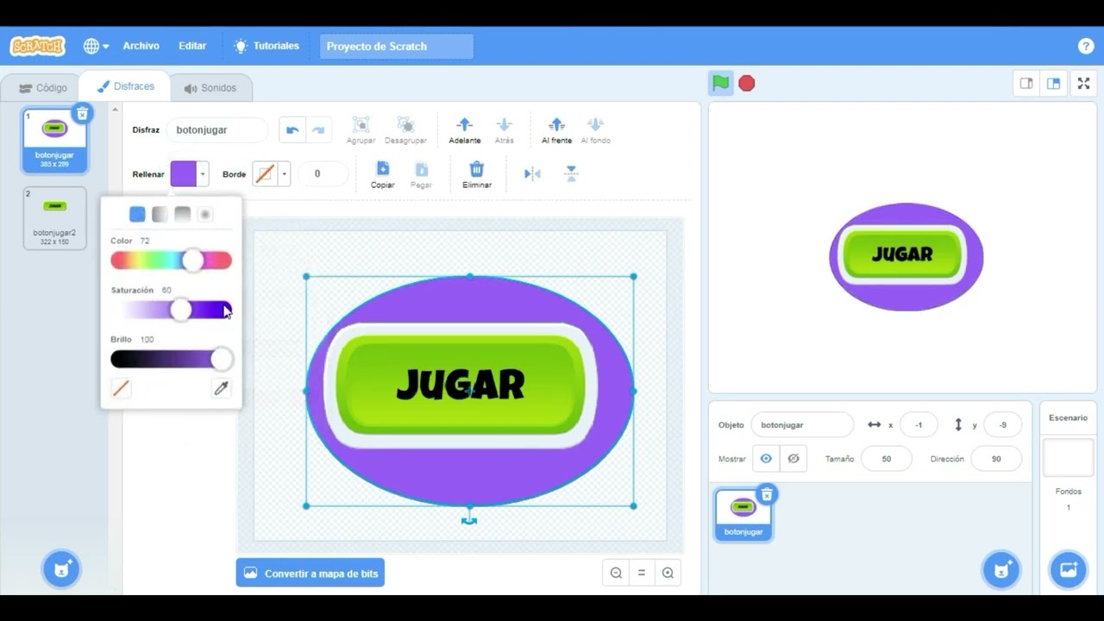Move shape backward with Atrás
The width and height of the screenshot is (1104, 621).
pyautogui.click(x=505, y=130)
